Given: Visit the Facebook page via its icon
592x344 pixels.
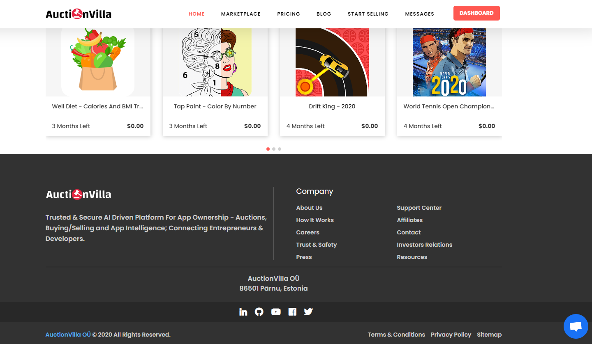Looking at the screenshot, I should pos(292,312).
